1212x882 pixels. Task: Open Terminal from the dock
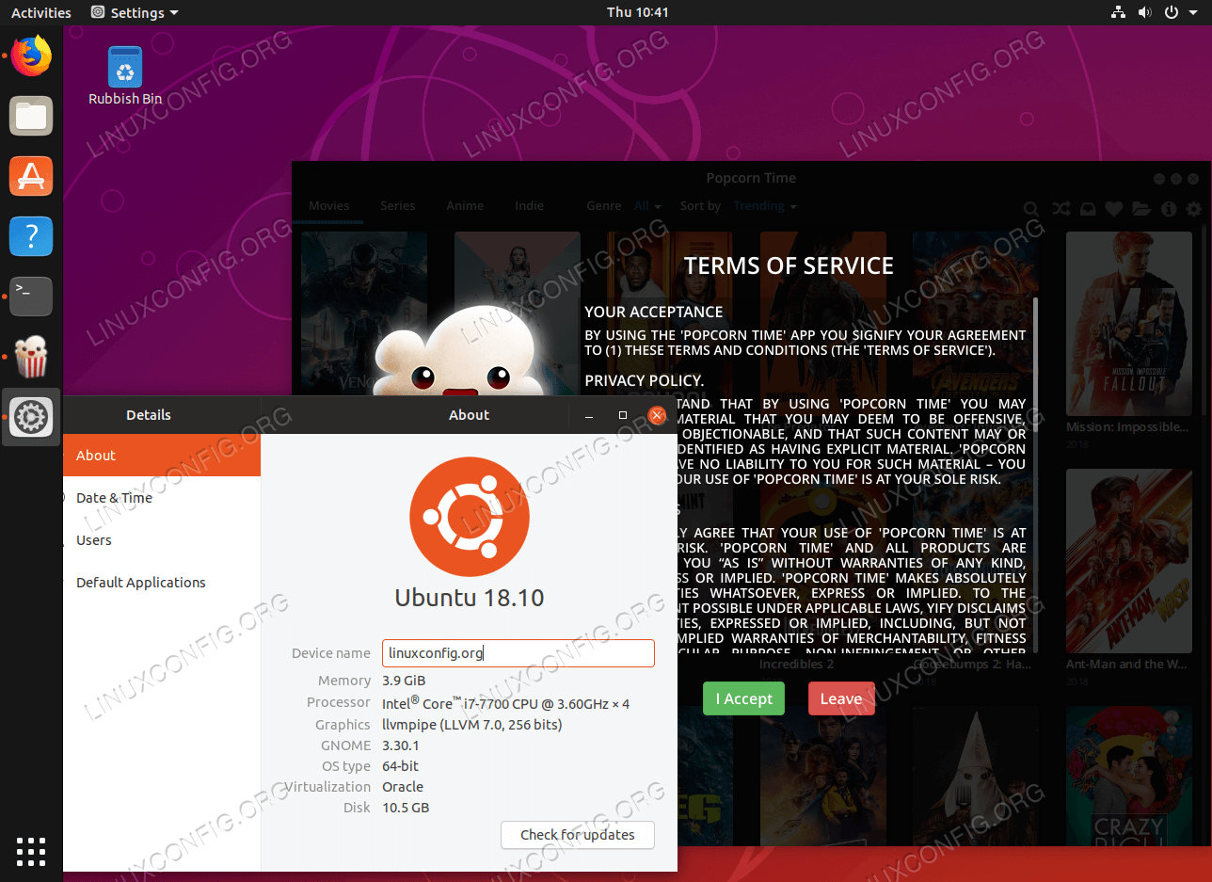coord(31,296)
